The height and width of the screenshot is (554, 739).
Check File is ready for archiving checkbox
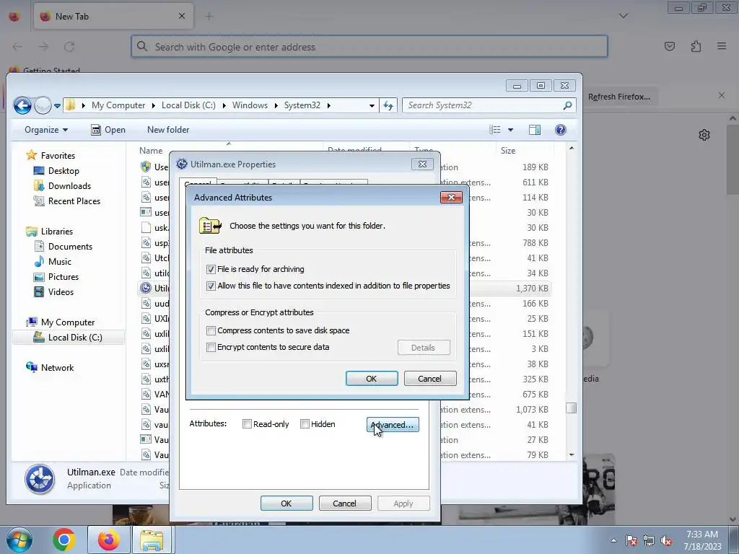click(x=211, y=270)
